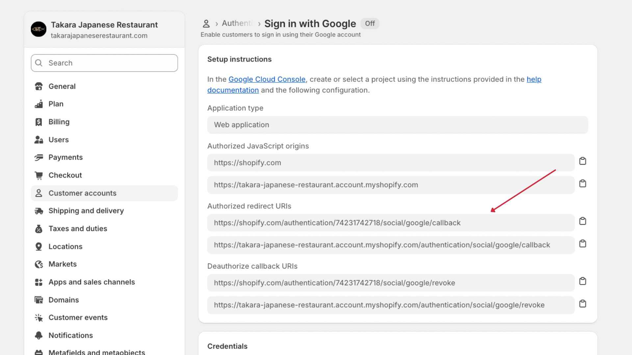Viewport: 632px width, 355px height.
Task: Open Notifications settings
Action: [104, 336]
